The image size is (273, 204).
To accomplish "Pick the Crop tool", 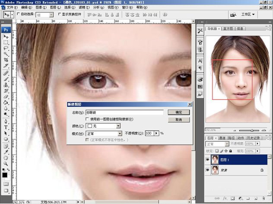I will tap(6, 60).
